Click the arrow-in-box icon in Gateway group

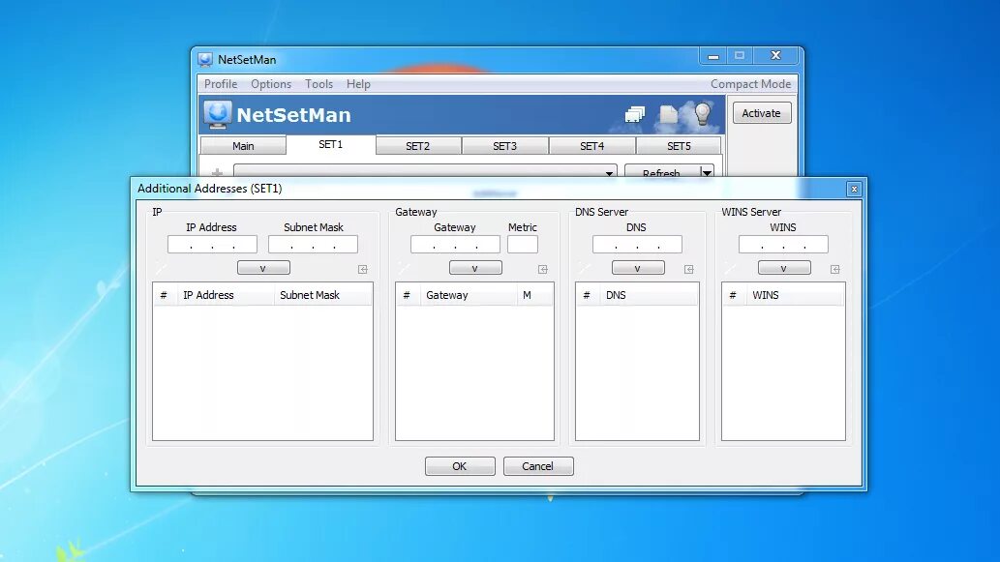tap(543, 270)
